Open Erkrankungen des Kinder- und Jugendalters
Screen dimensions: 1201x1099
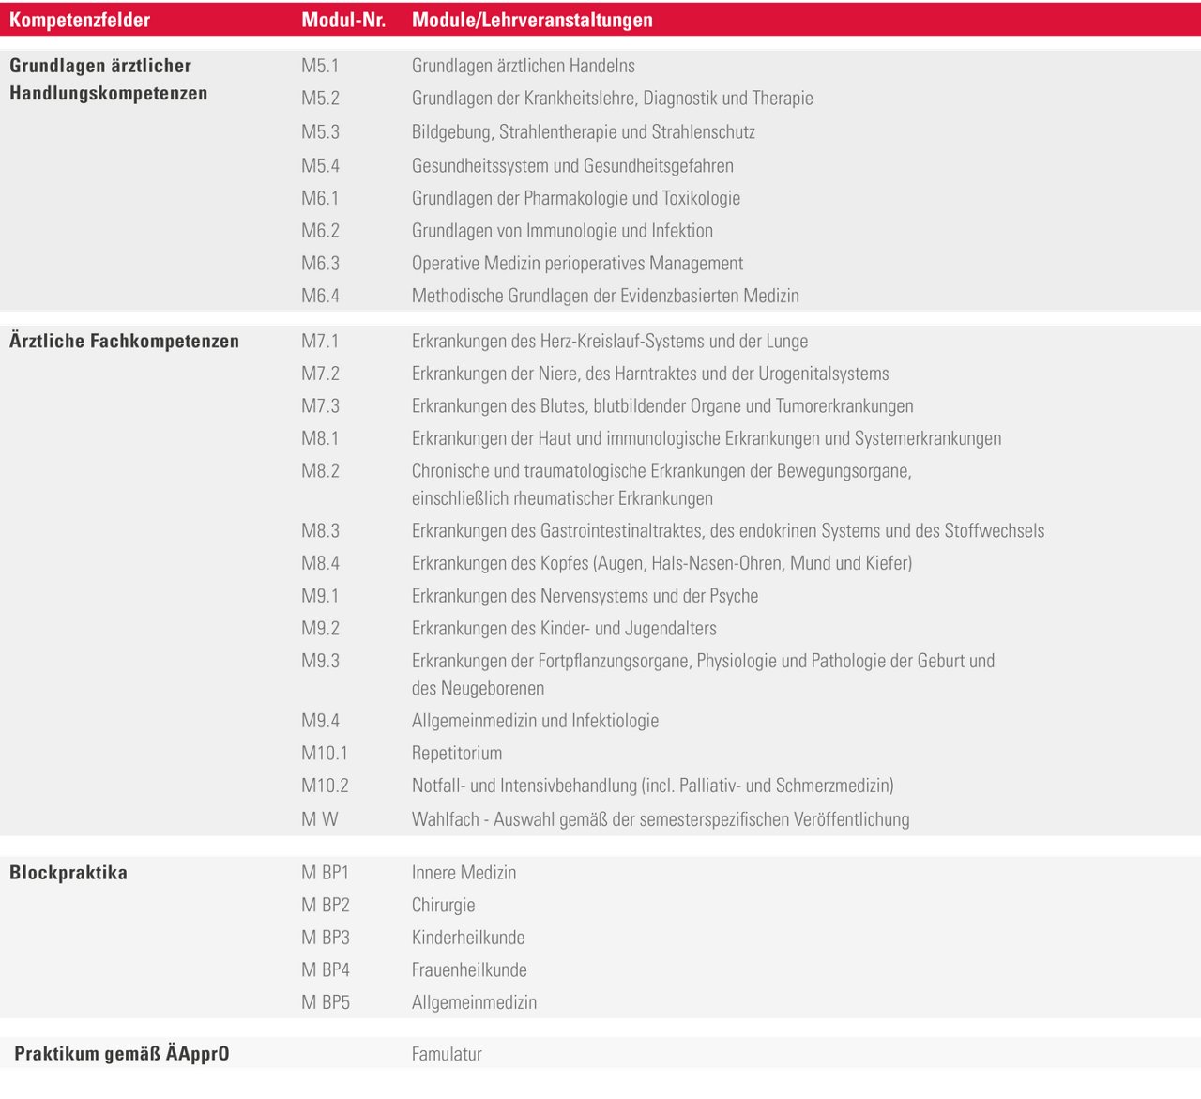(x=563, y=629)
